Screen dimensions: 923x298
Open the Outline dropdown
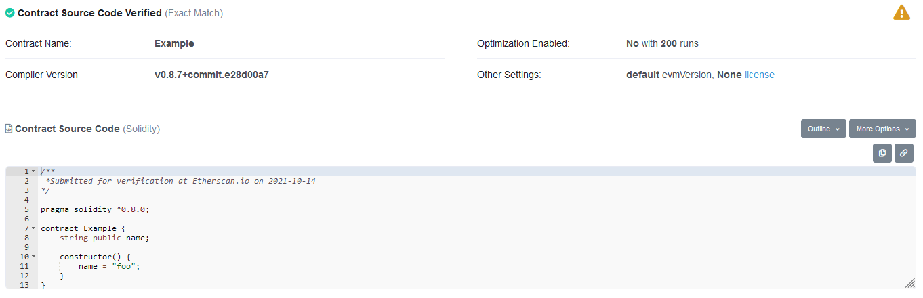tap(823, 129)
